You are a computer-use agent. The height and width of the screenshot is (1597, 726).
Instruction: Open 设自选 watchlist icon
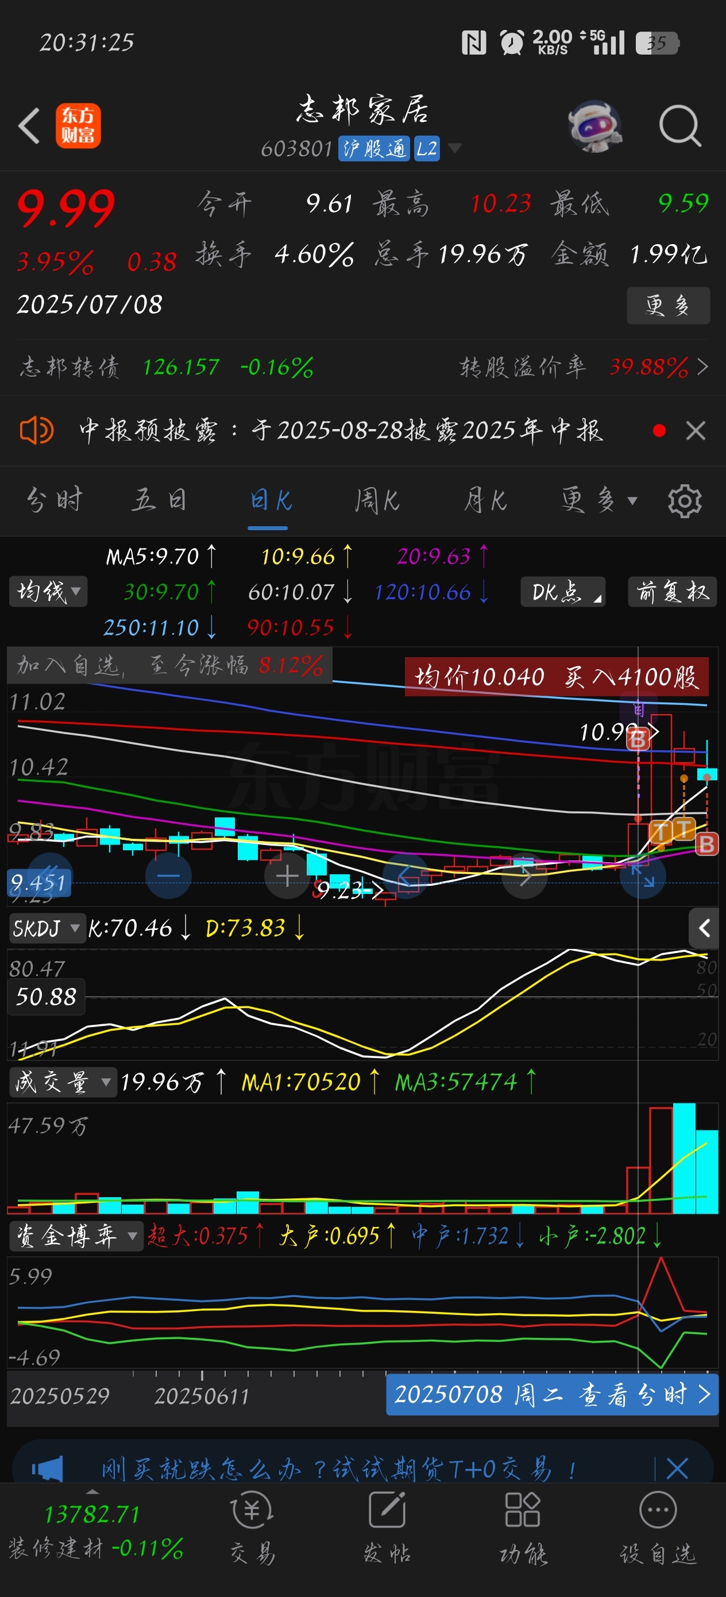[658, 1527]
